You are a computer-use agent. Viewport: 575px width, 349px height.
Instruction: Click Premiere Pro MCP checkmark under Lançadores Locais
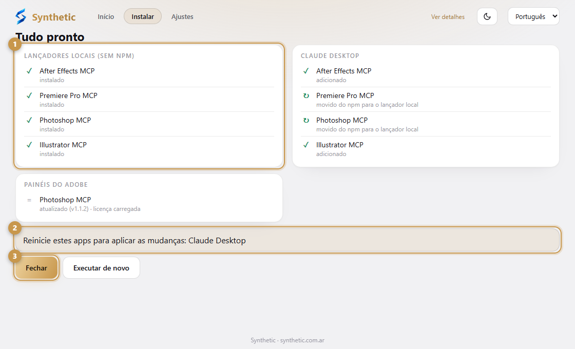(29, 95)
